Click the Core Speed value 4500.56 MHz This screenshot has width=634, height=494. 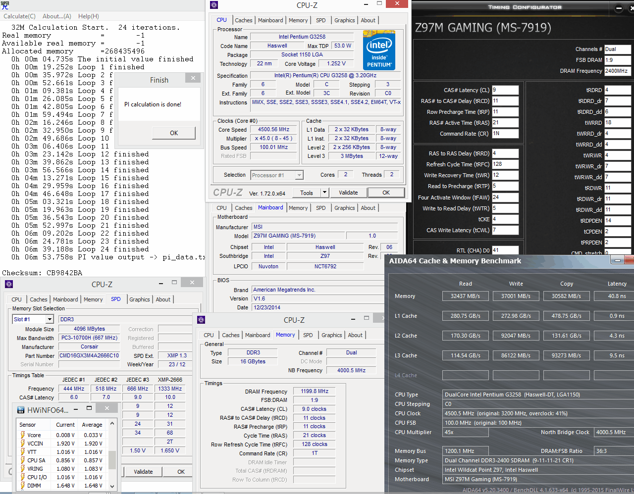coord(274,130)
